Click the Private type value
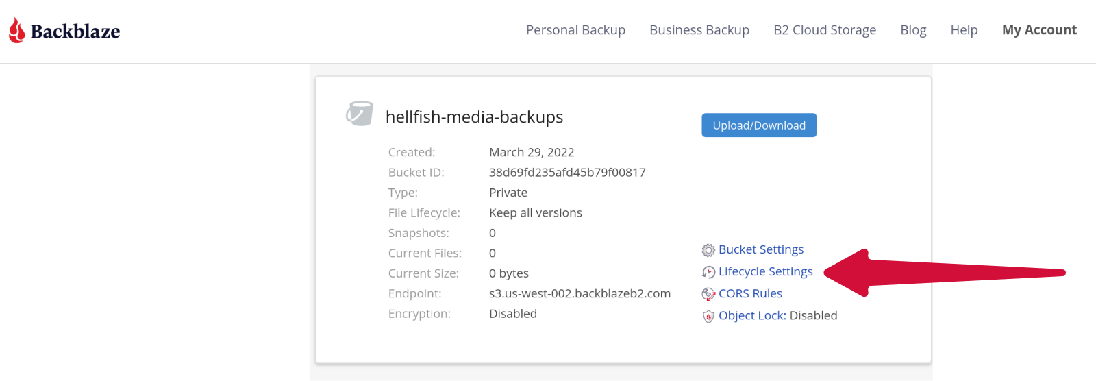Viewport: 1096px width, 381px height. 508,193
